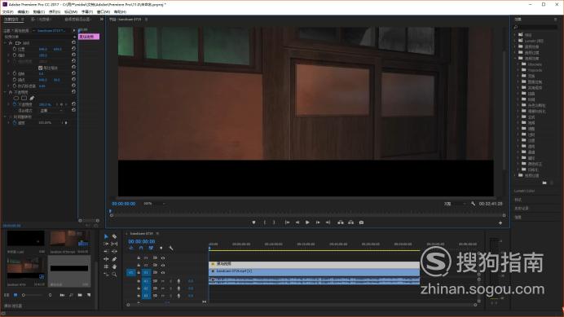Toggle Uniform Scale checkbox
564x317 pixels.
click(x=40, y=68)
